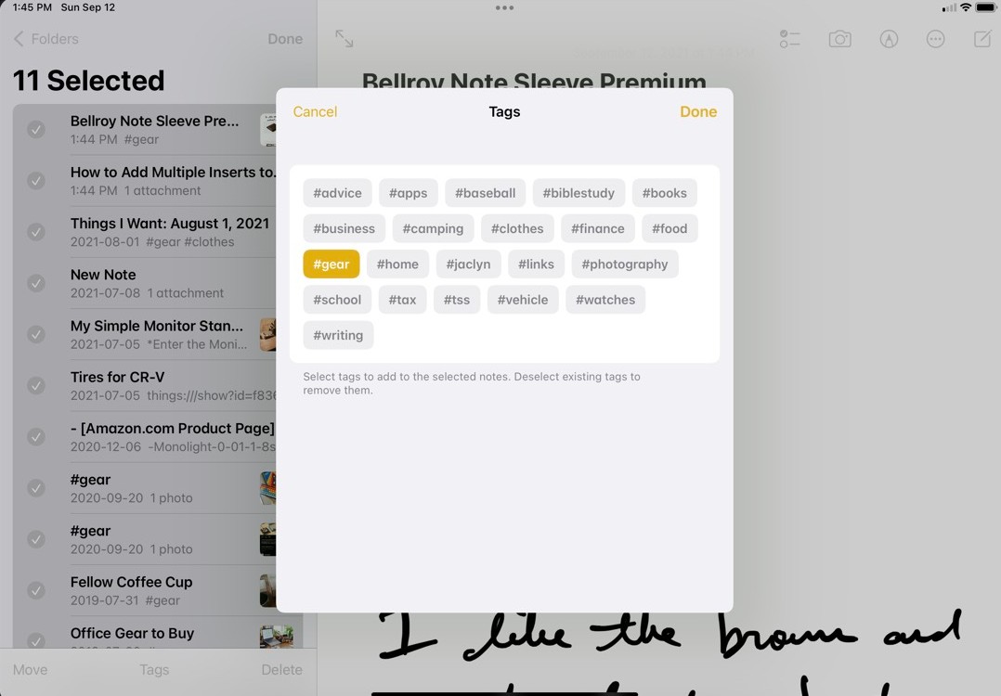
Task: Start a new note with the compose icon
Action: pyautogui.click(x=984, y=38)
